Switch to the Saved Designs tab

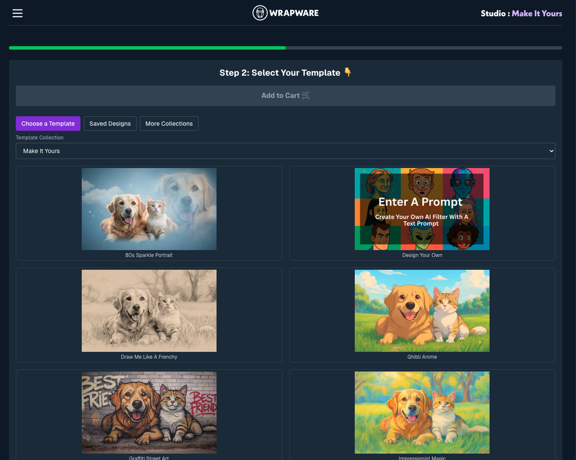coord(110,124)
